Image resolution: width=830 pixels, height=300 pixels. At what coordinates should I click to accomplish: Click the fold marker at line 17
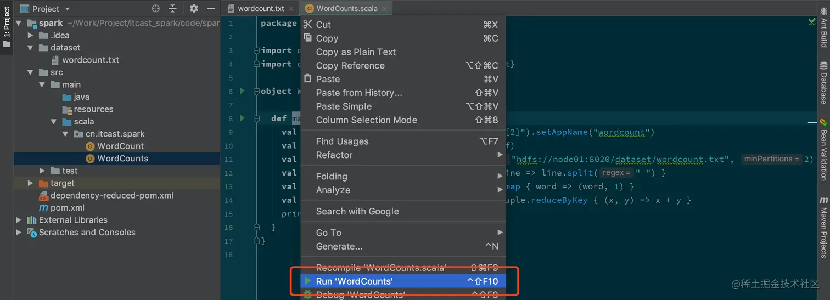pos(256,240)
